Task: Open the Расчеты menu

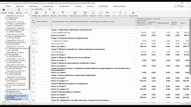Action: (90, 6)
